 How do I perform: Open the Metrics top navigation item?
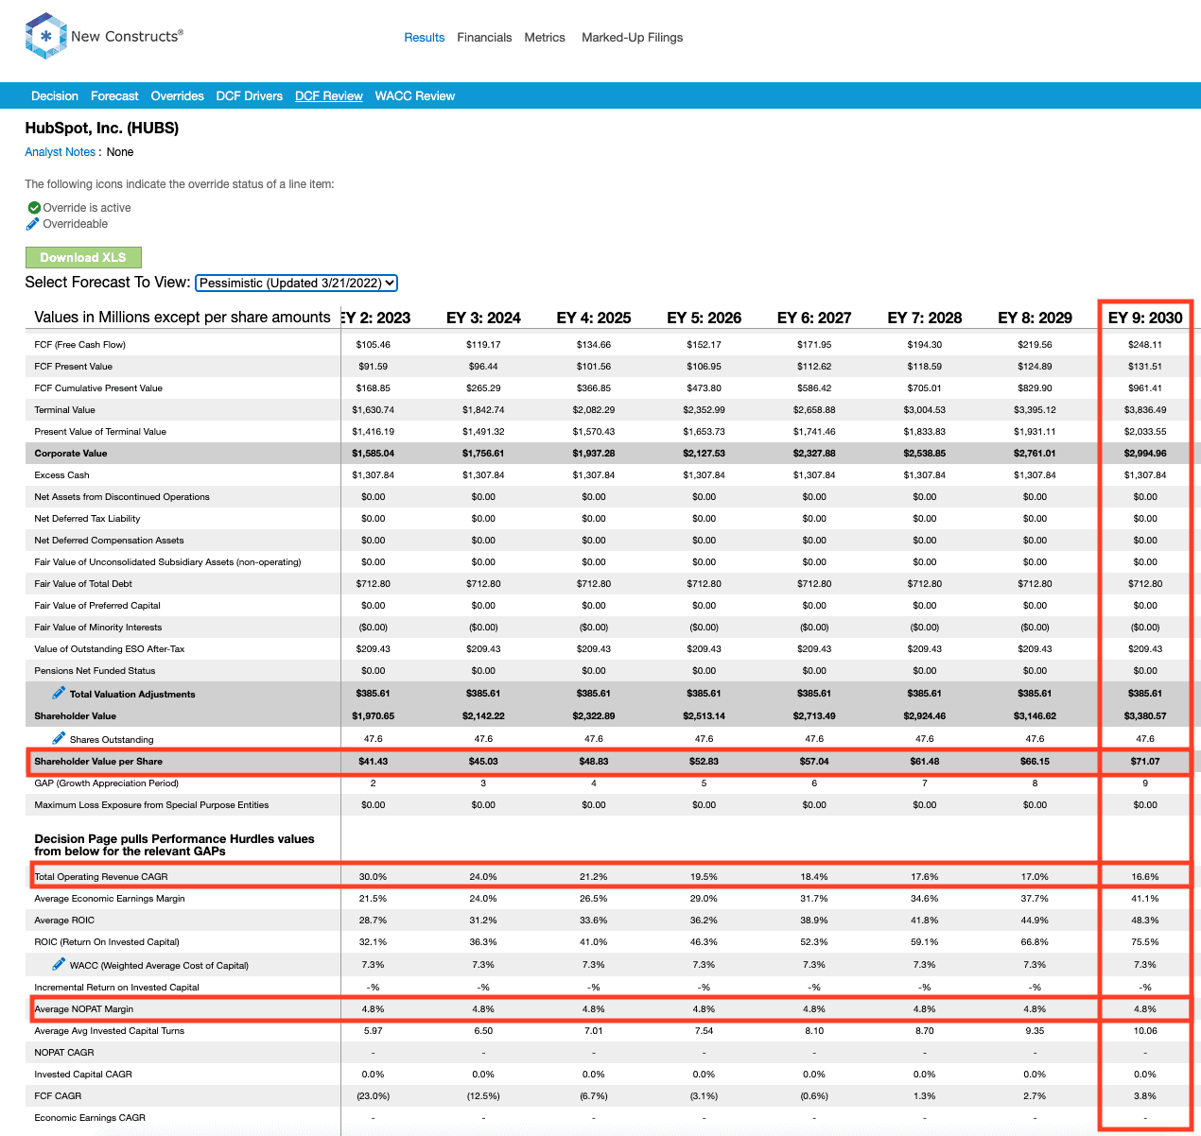pyautogui.click(x=545, y=38)
